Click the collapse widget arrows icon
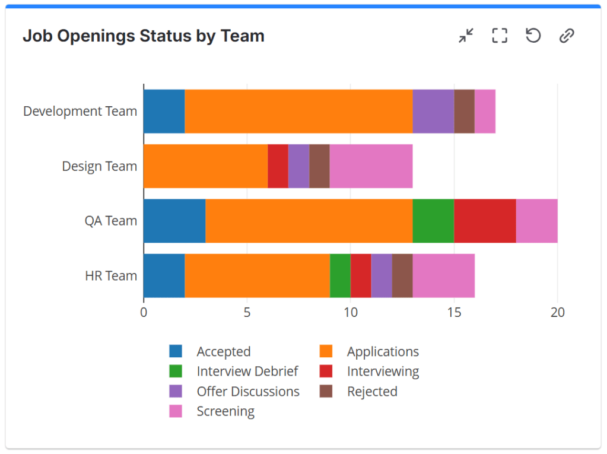 (x=466, y=36)
